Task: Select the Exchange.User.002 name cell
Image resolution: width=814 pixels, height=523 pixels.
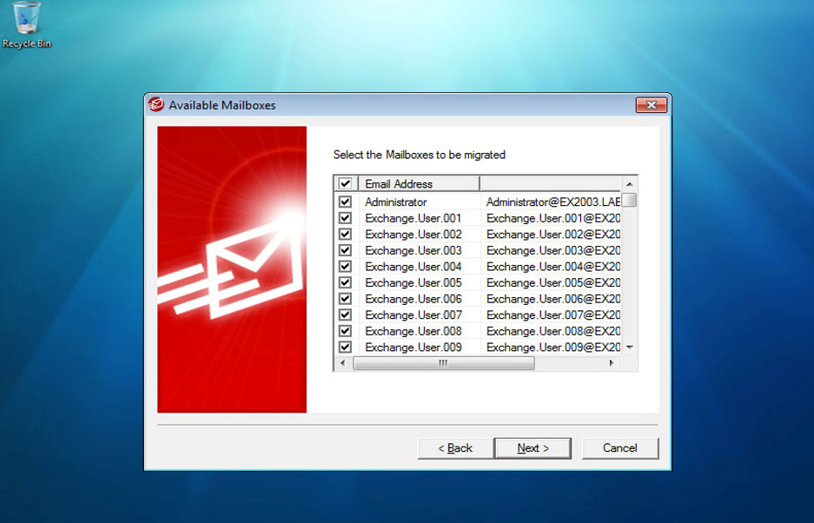Action: (x=420, y=234)
